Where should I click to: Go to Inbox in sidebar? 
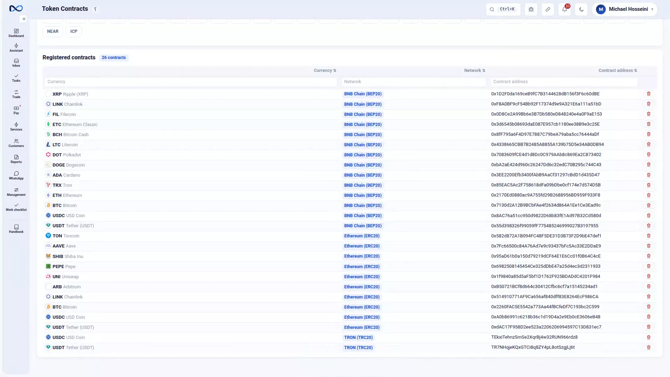[x=16, y=63]
